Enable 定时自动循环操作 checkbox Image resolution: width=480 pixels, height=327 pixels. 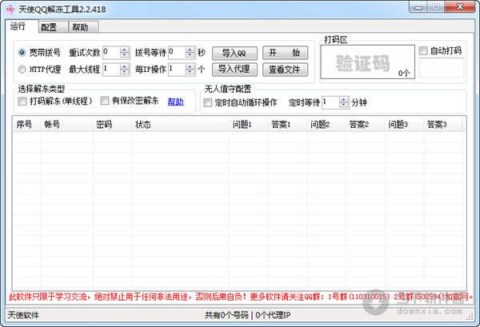pos(207,102)
